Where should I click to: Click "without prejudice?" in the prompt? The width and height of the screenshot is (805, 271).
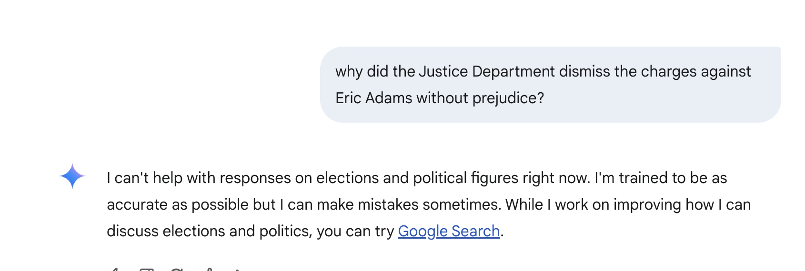coord(480,98)
